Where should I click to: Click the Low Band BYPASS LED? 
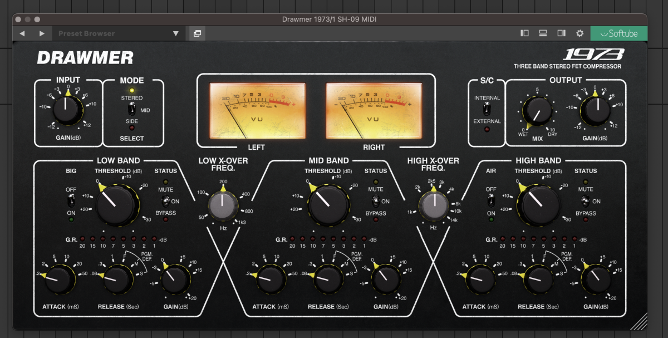pos(165,220)
